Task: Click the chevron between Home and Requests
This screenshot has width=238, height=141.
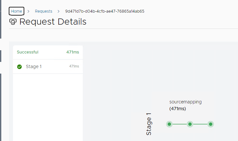Action: [x=28, y=11]
